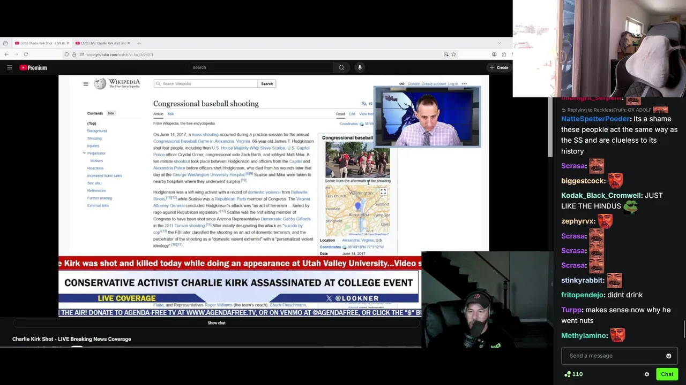Open the list-all-tabs dropdown arrow
The height and width of the screenshot is (385, 686).
click(x=499, y=43)
